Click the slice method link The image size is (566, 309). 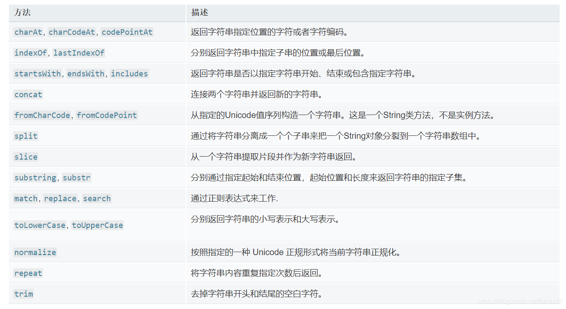(x=26, y=157)
